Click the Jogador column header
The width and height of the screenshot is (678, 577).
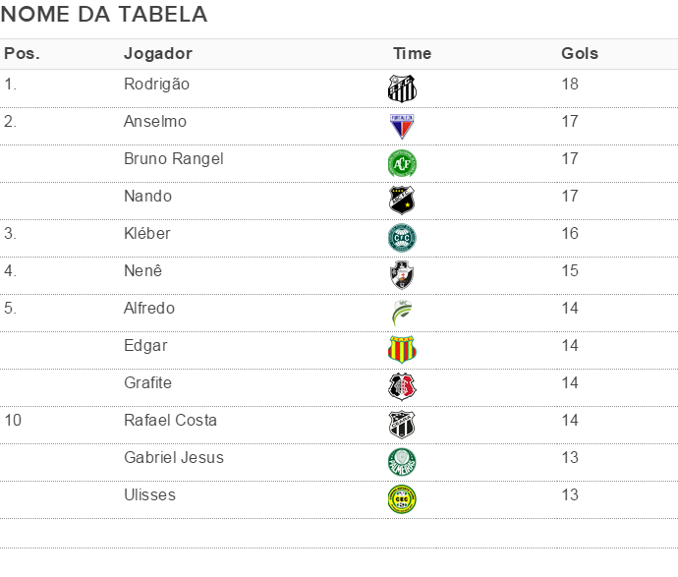coord(157,54)
